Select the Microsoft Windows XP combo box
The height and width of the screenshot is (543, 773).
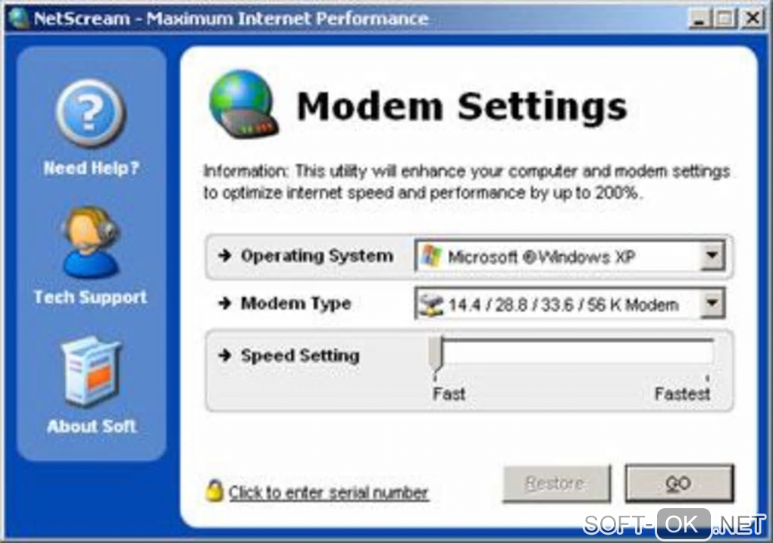click(x=570, y=256)
